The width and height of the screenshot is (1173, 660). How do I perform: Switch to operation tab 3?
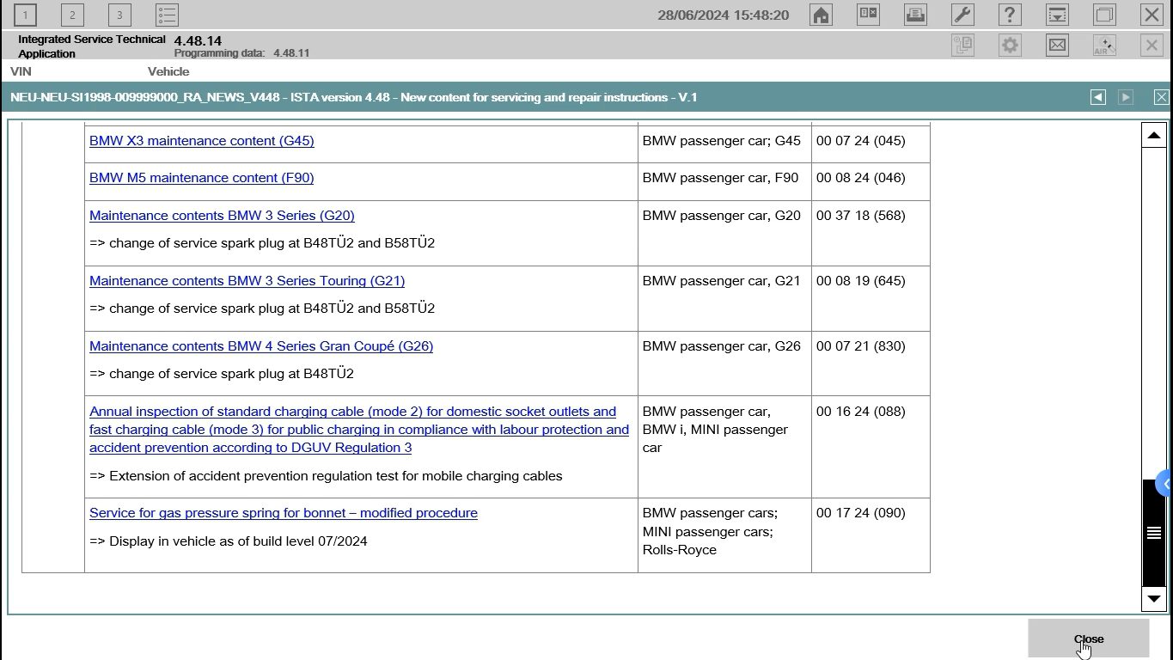click(x=119, y=15)
